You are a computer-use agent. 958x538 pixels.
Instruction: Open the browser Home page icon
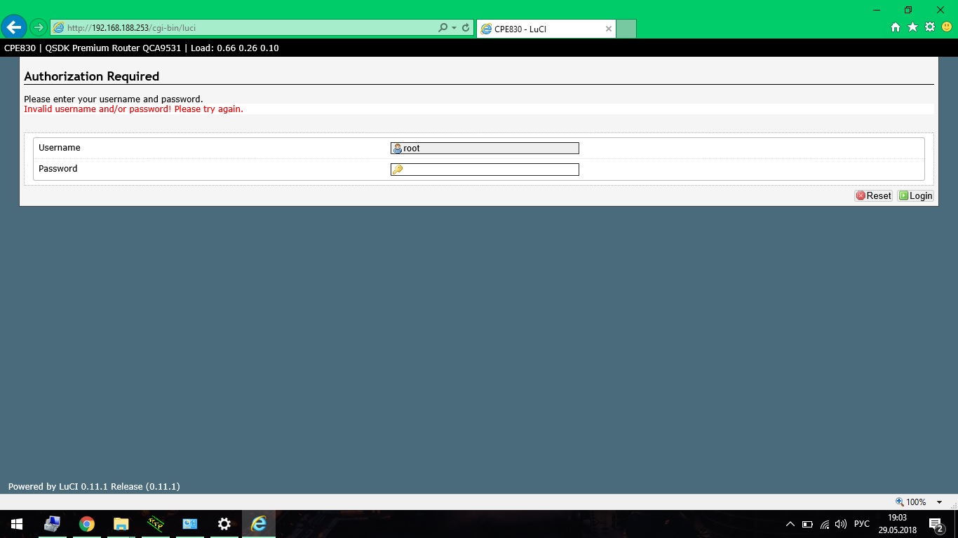[896, 27]
